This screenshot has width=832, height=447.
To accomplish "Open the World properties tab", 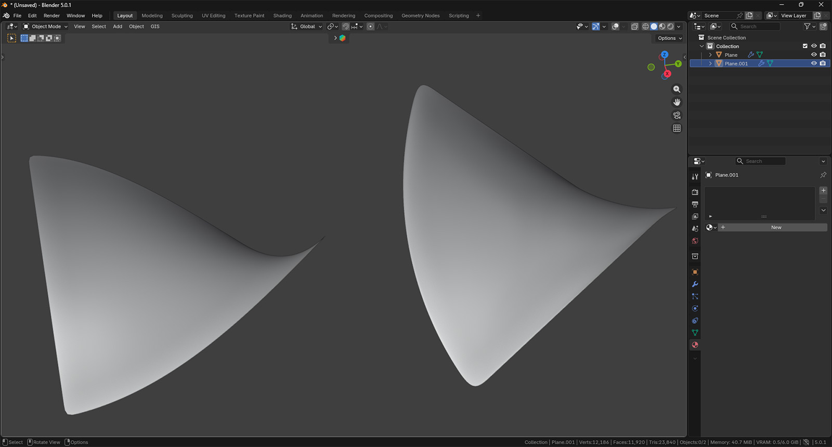I will click(695, 241).
